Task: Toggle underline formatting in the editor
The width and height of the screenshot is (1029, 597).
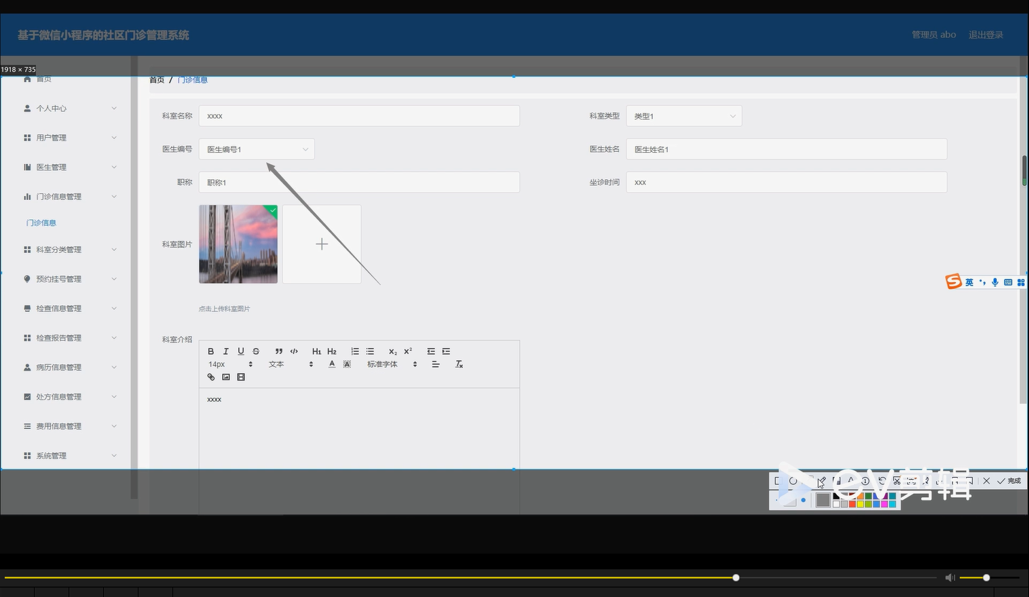Action: 241,351
